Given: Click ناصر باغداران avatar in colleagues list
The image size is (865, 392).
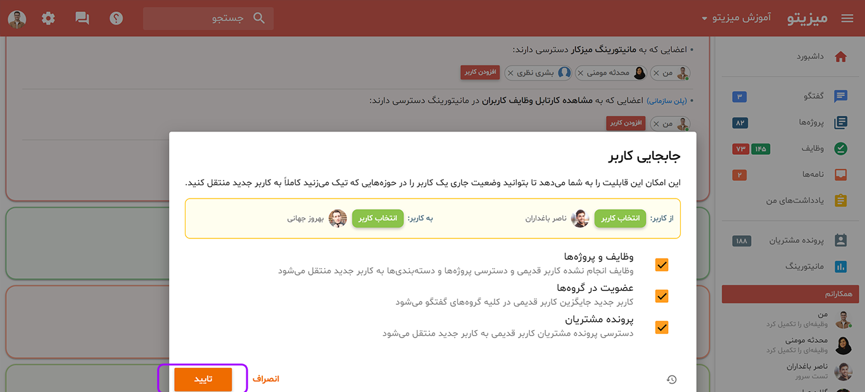Looking at the screenshot, I should pyautogui.click(x=843, y=371).
